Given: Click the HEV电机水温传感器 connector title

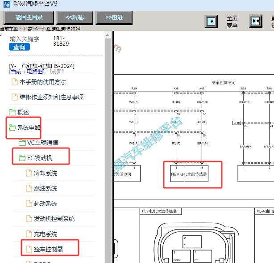Looking at the screenshot, I should coord(159,211).
